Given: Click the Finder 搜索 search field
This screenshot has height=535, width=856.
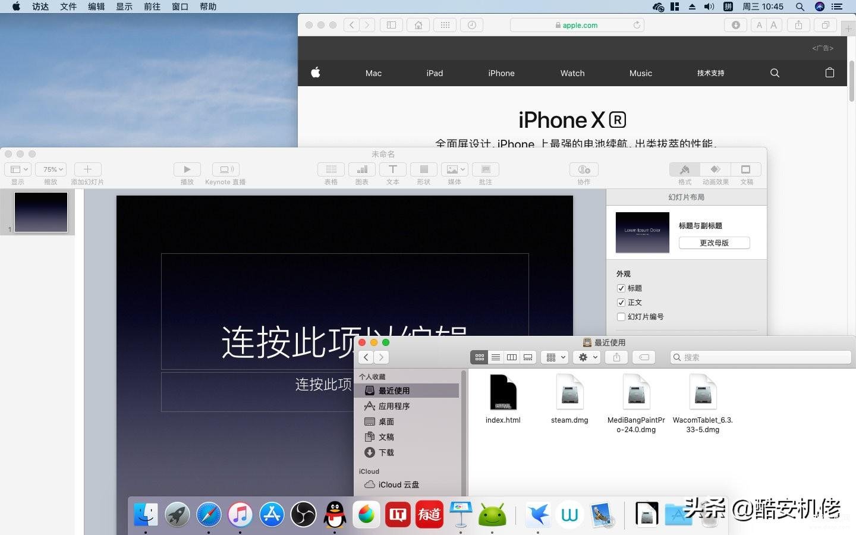Looking at the screenshot, I should coord(761,357).
